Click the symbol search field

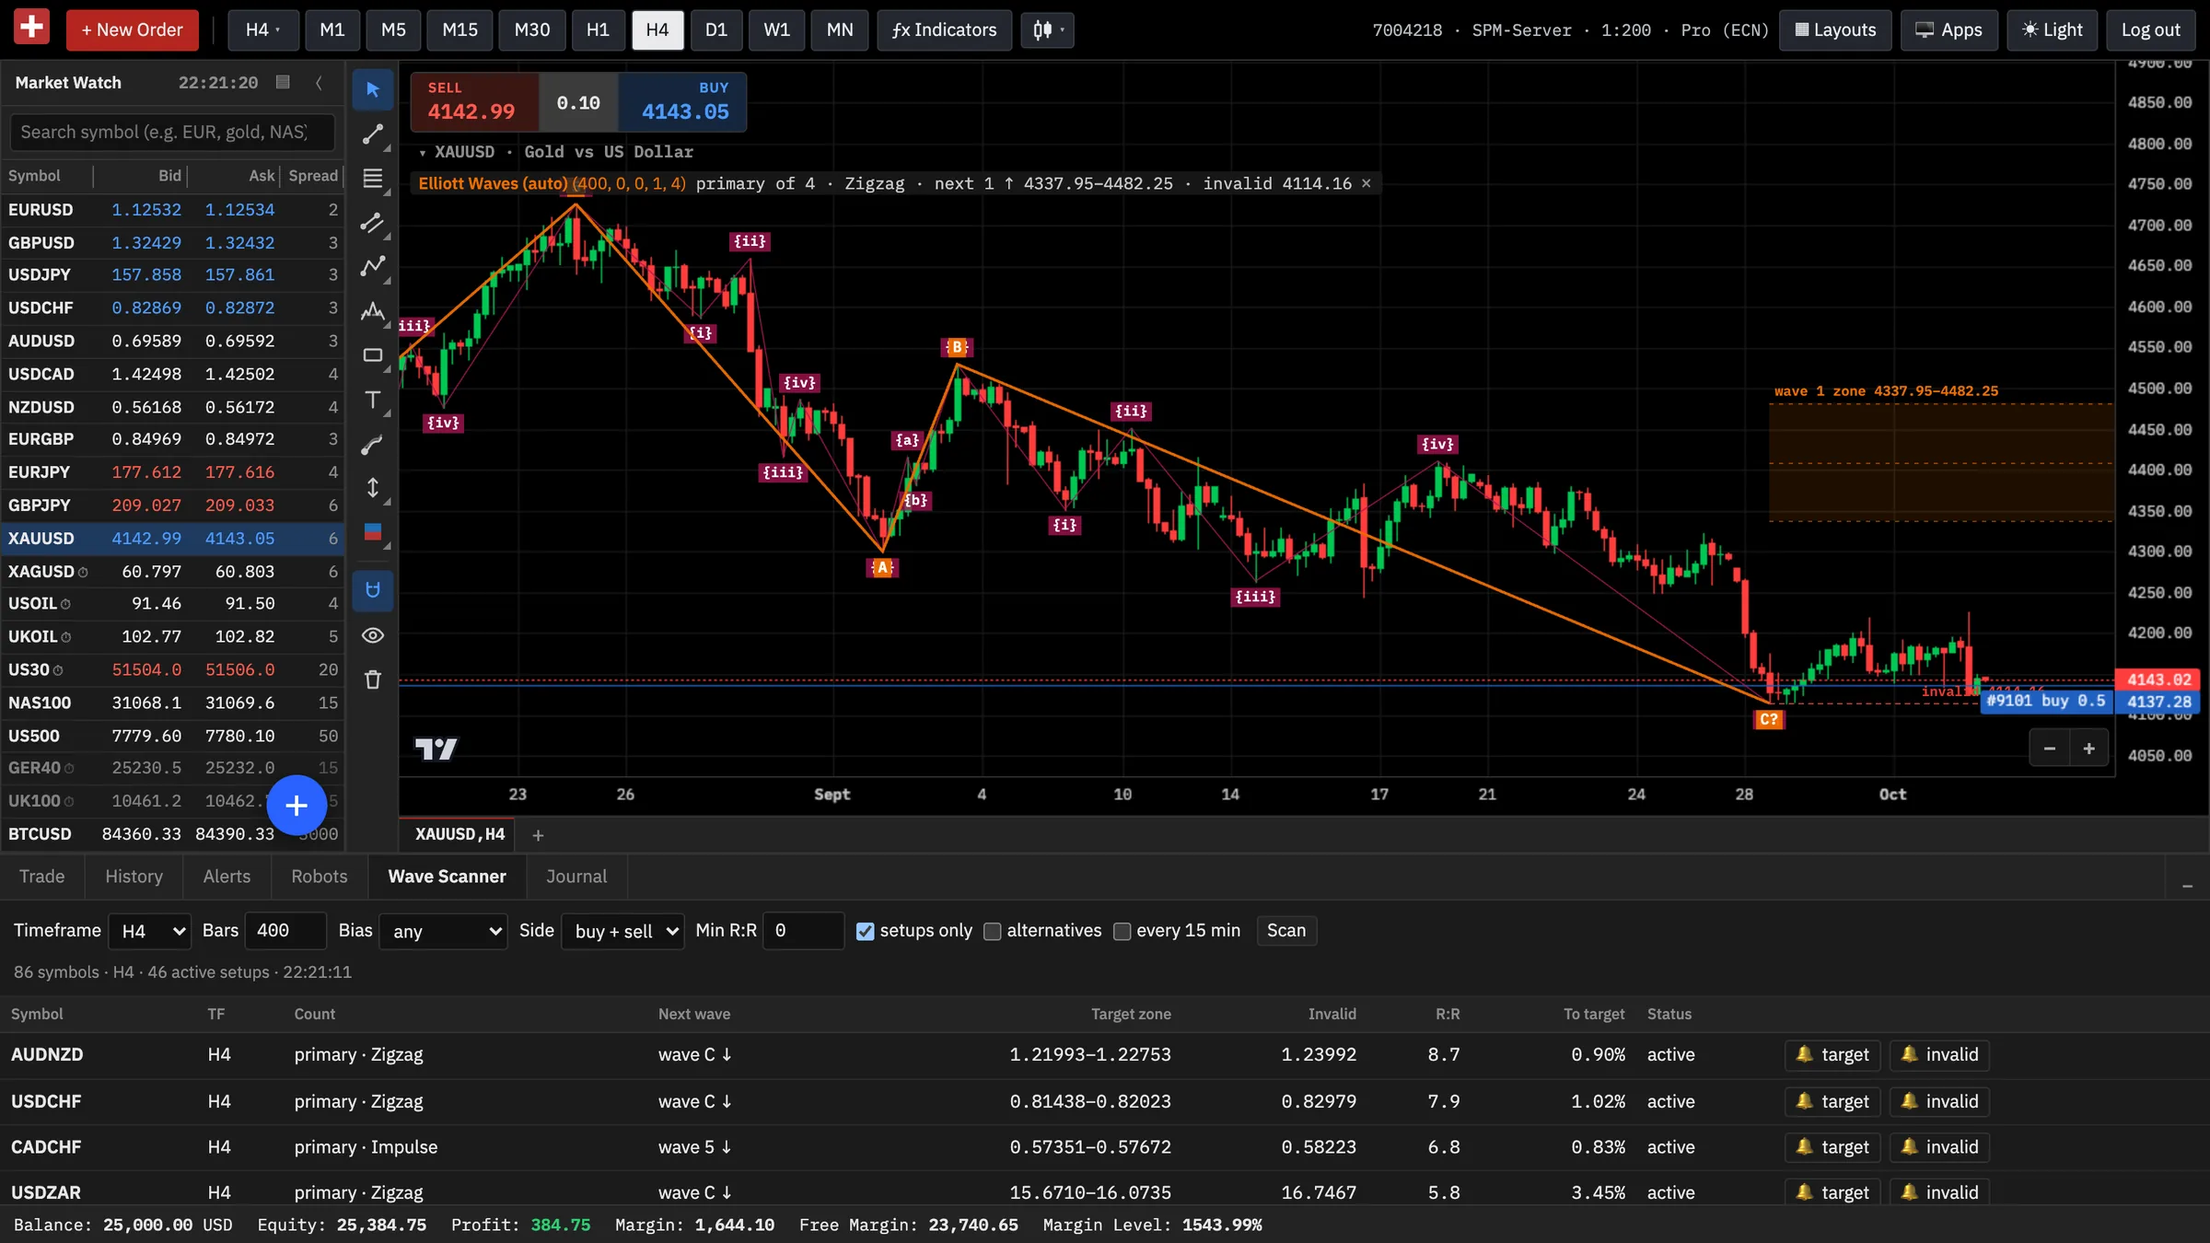pyautogui.click(x=172, y=133)
